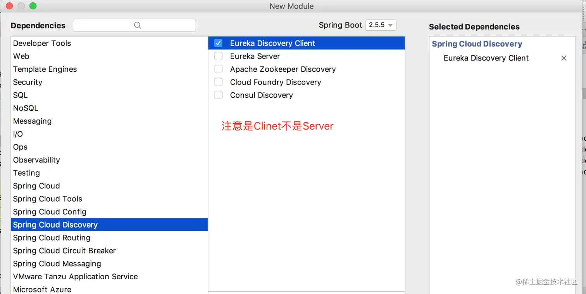The height and width of the screenshot is (294, 586).
Task: Choose the Spring Cloud Routing category
Action: click(x=109, y=238)
